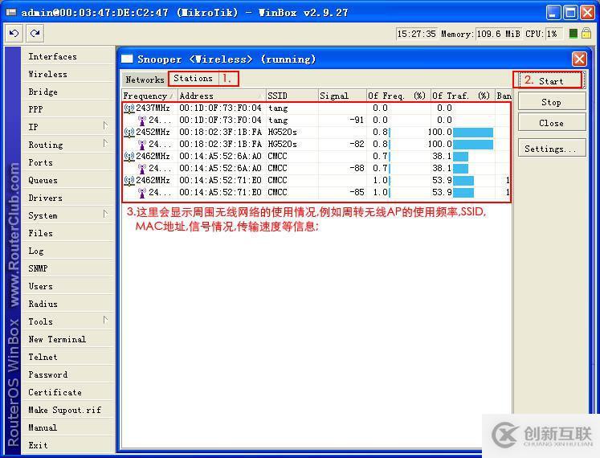This screenshot has width=600, height=458.
Task: Open the Radius menu item
Action: pos(68,304)
